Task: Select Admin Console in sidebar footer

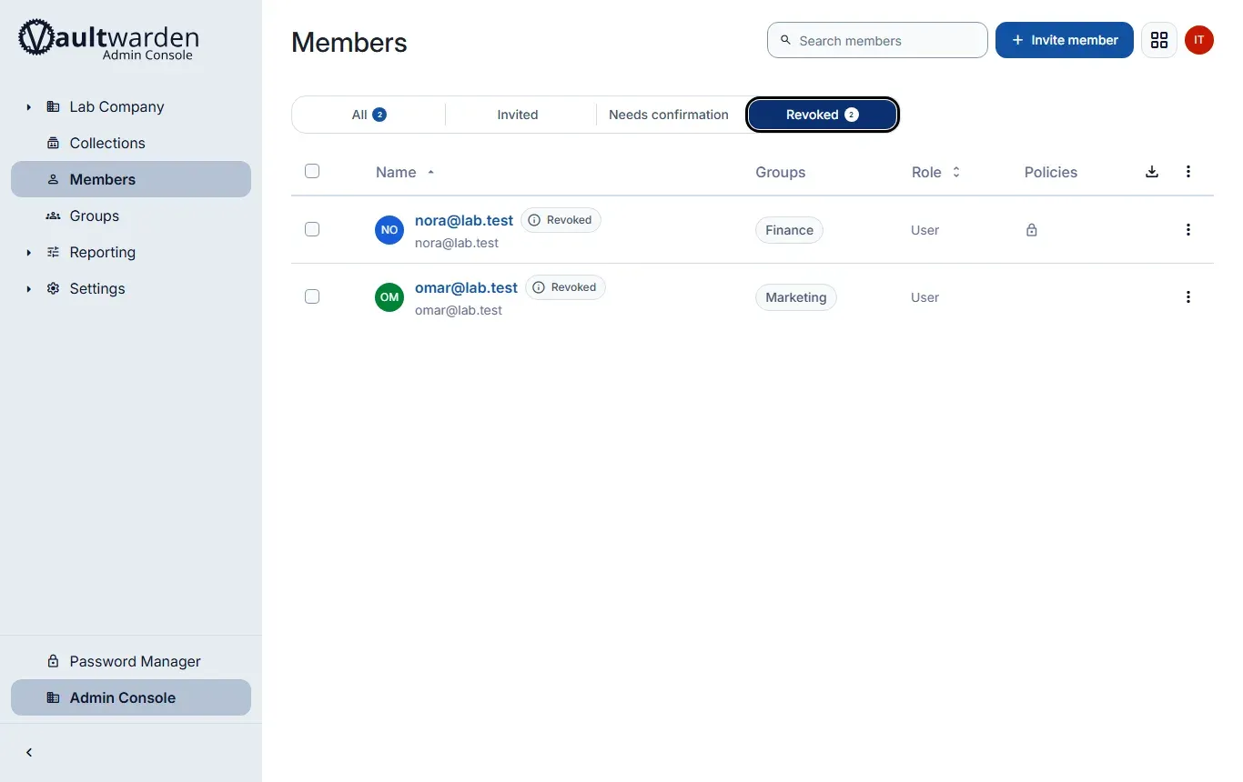Action: (x=131, y=697)
